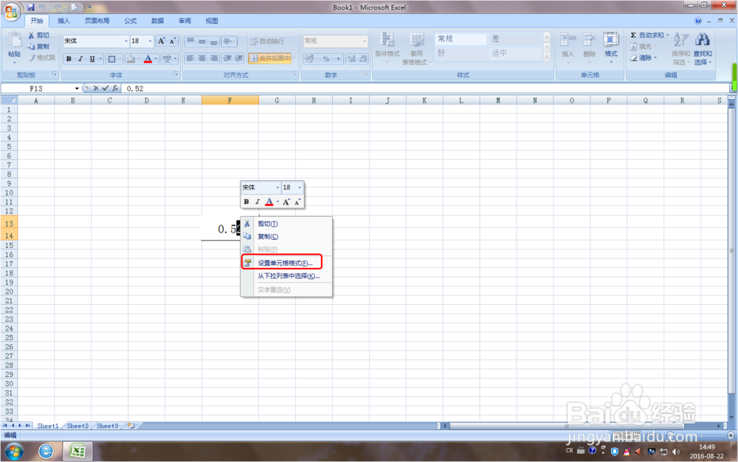Click the Office button logo
Viewport: 738px width, 462px height.
pos(11,11)
